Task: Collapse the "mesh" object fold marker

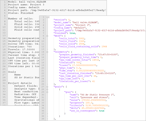Action: 47,36
